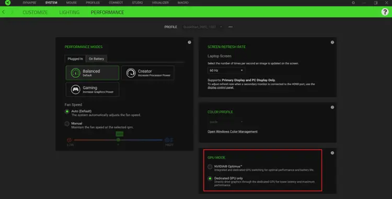The image size is (392, 199).
Task: Open the 60 Hz refresh rate dropdown
Action: [226, 71]
